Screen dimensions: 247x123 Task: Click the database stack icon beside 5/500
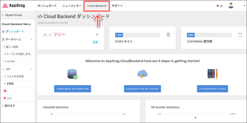168,35
